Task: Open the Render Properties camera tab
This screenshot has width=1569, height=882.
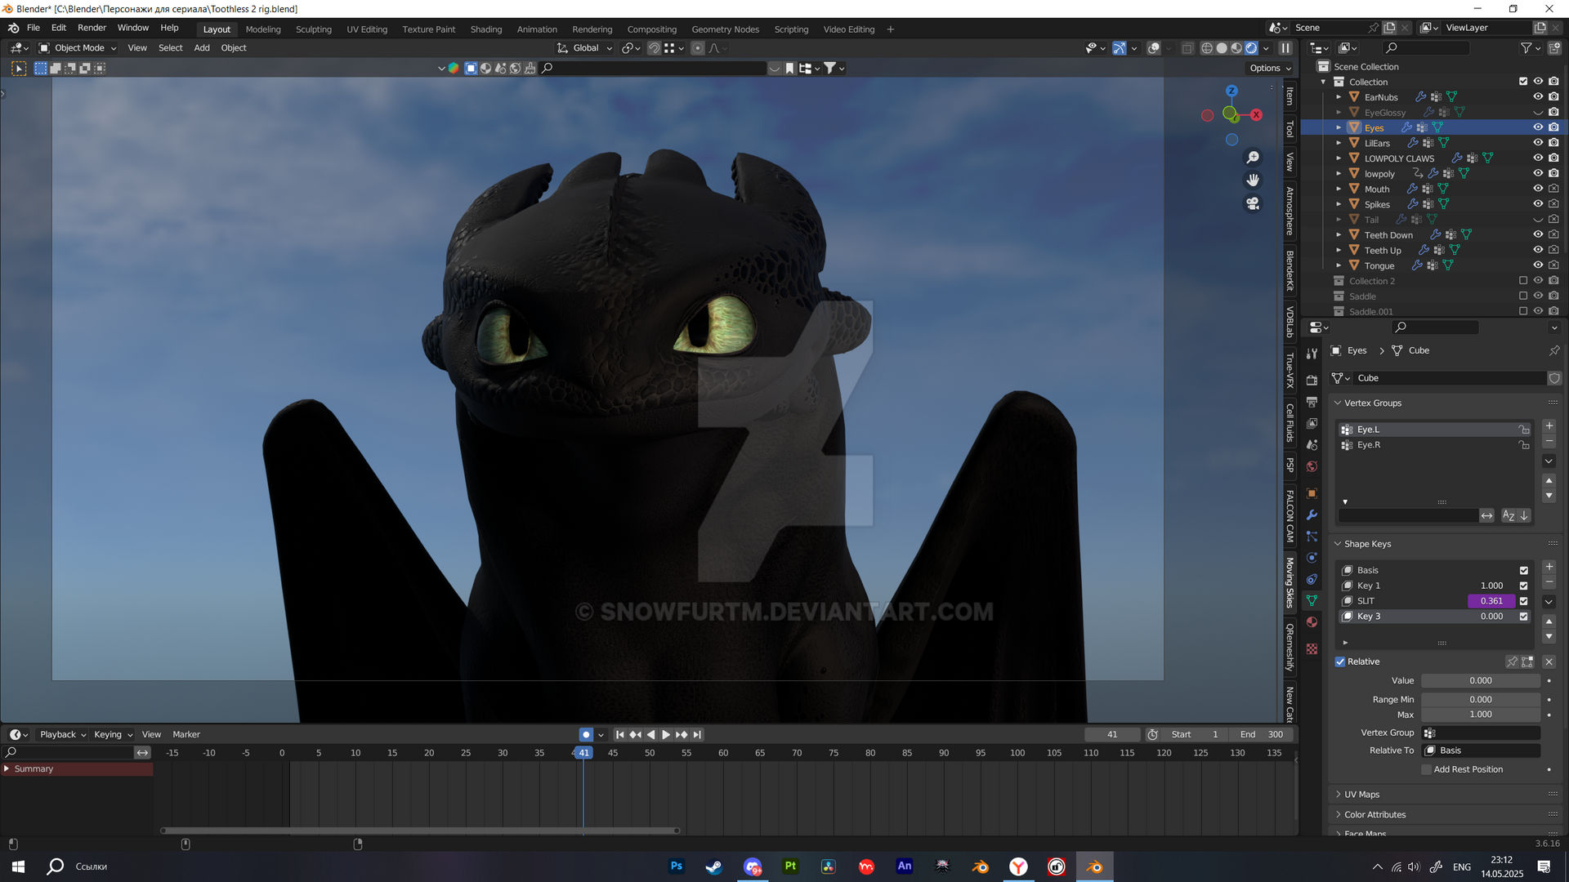Action: click(1312, 380)
